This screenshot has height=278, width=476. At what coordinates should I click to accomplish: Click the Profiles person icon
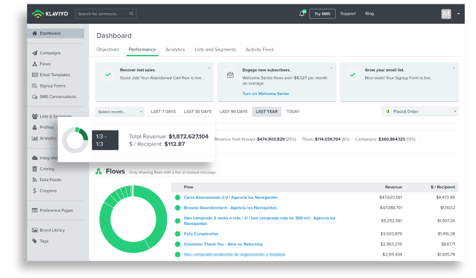(x=34, y=127)
